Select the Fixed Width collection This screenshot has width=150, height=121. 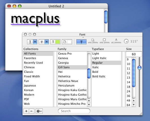click(x=38, y=76)
